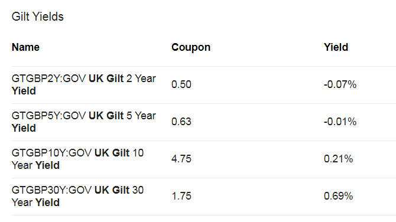The width and height of the screenshot is (396, 222).
Task: Click the Yield column header
Action: click(336, 47)
